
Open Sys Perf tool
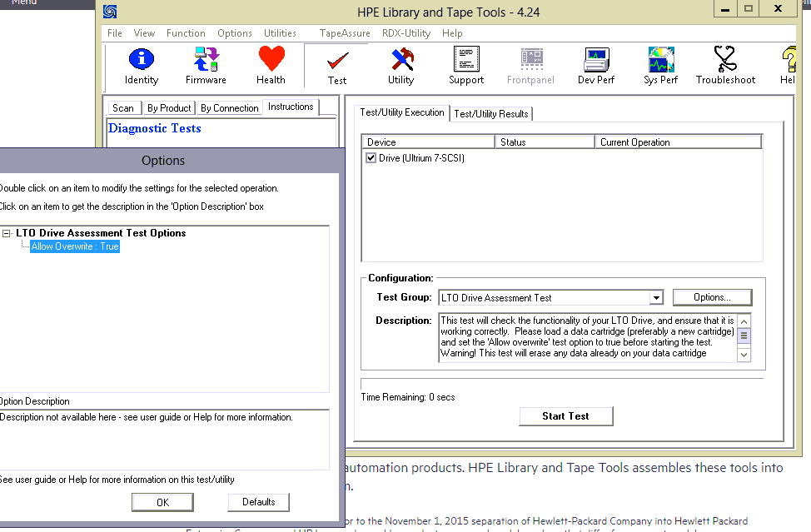click(x=660, y=66)
